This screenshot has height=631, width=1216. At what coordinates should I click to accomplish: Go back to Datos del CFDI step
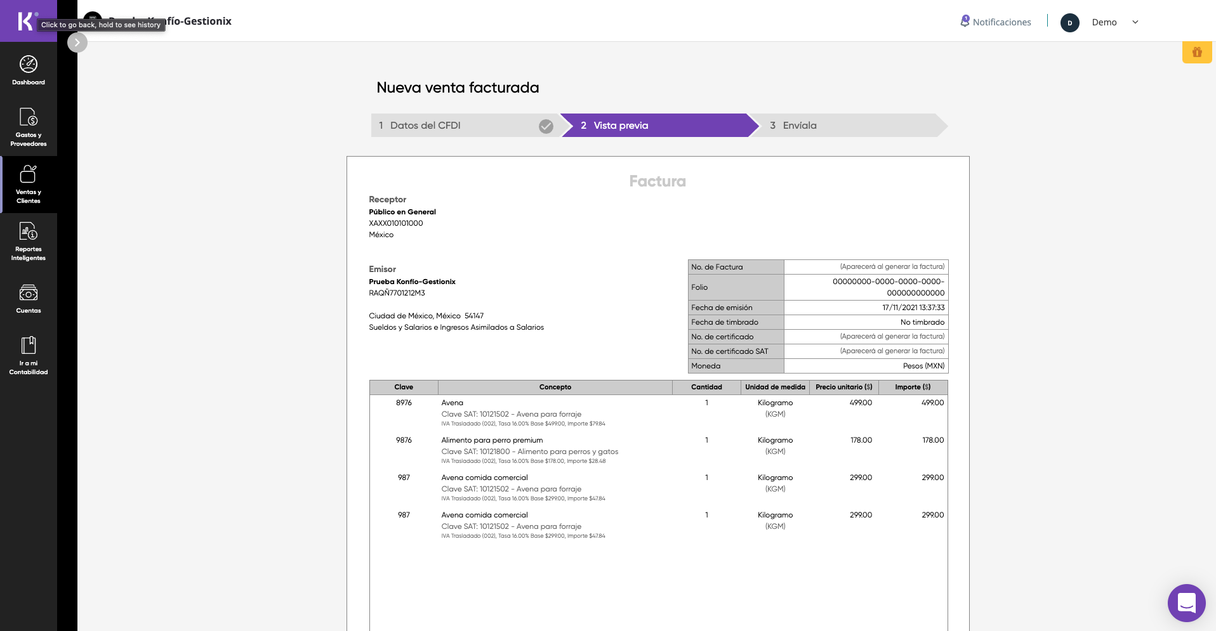coord(425,126)
